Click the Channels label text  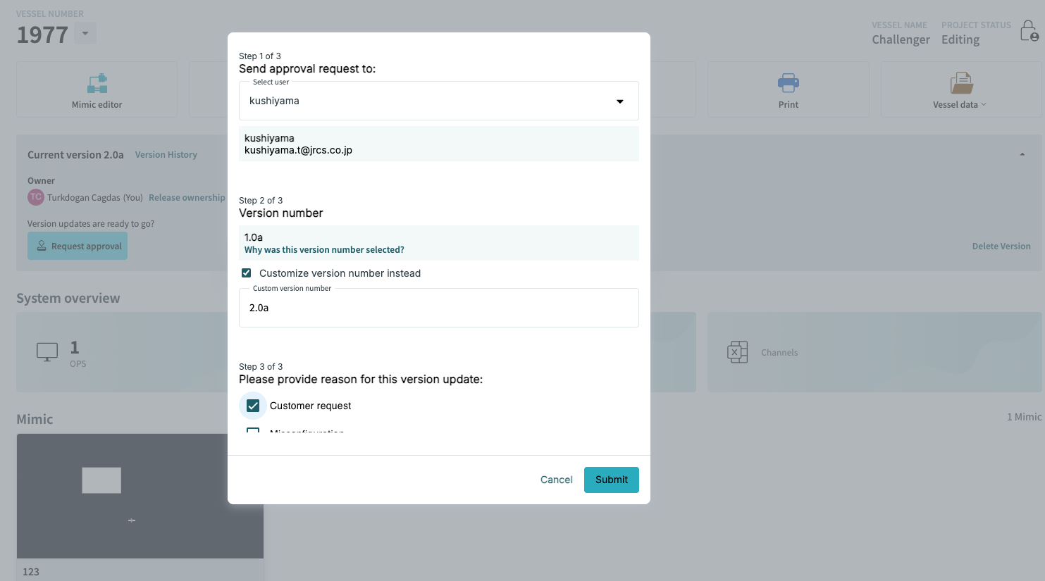pos(779,353)
